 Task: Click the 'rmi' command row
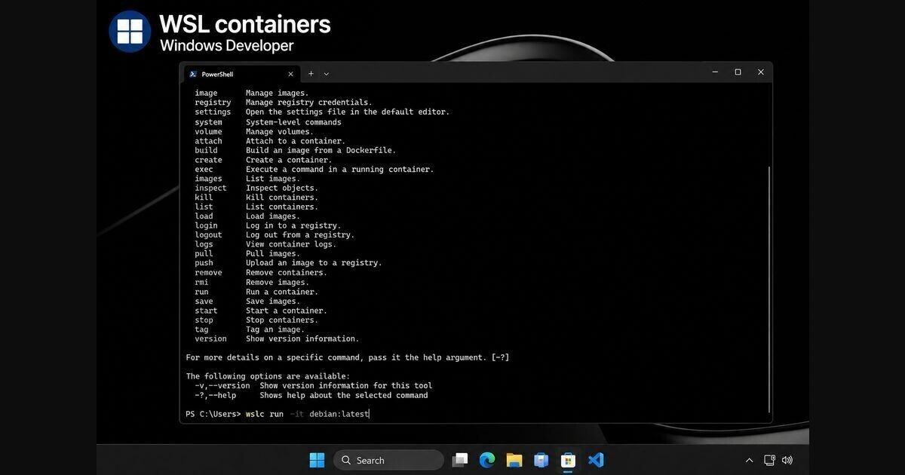click(x=252, y=283)
